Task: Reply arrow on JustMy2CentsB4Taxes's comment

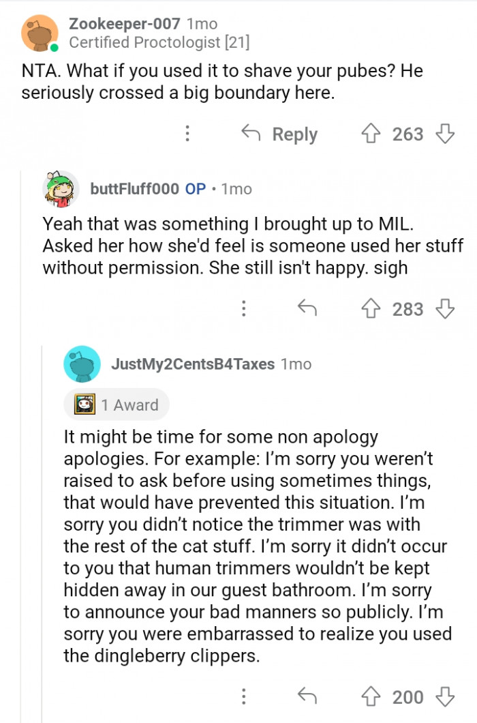Action: click(307, 696)
